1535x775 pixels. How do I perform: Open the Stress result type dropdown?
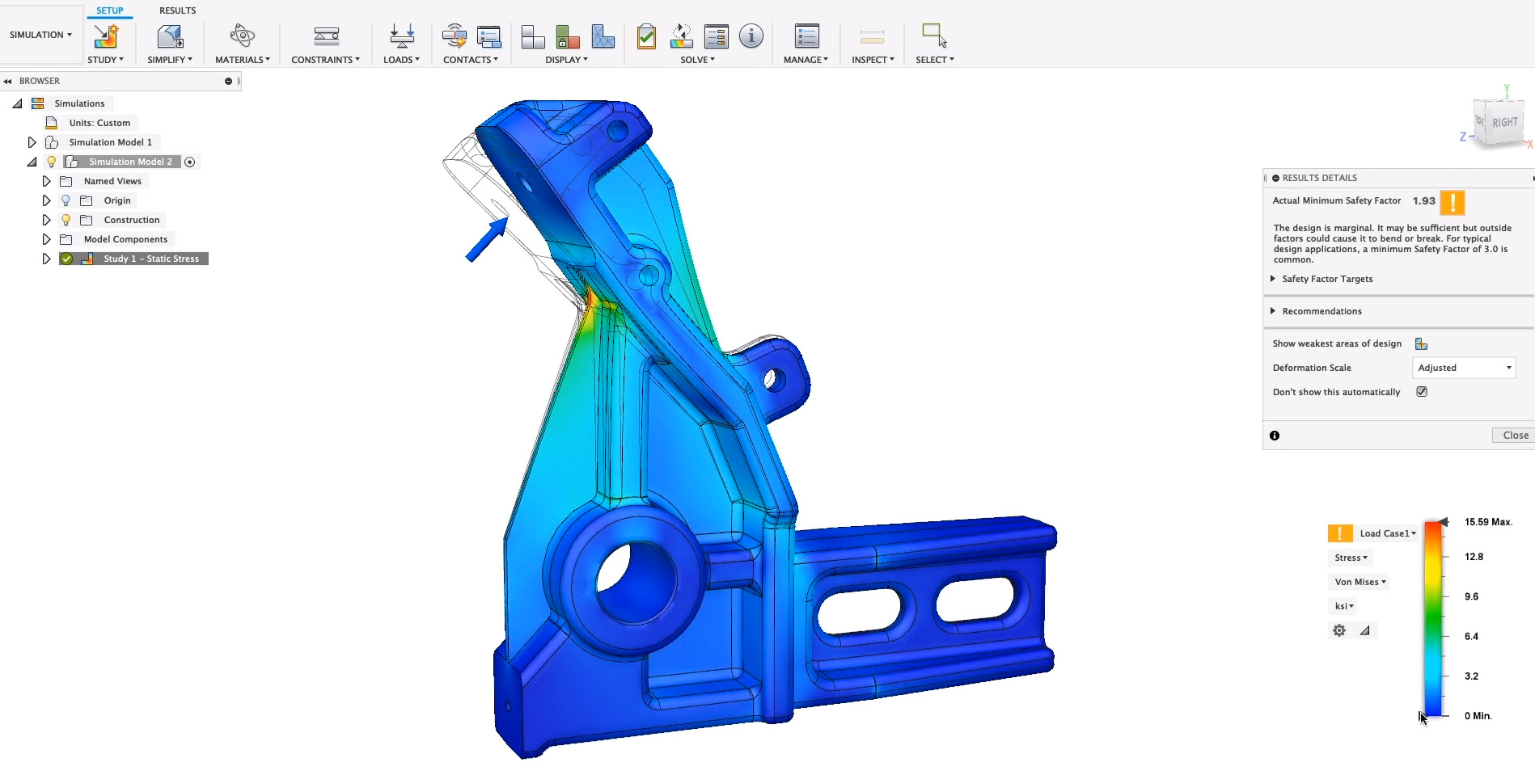[1351, 558]
